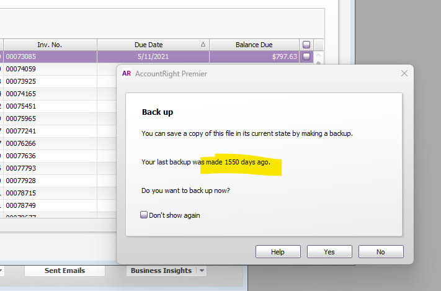This screenshot has height=291, width=441.
Task: Open the Business Insights button
Action: pyautogui.click(x=161, y=271)
